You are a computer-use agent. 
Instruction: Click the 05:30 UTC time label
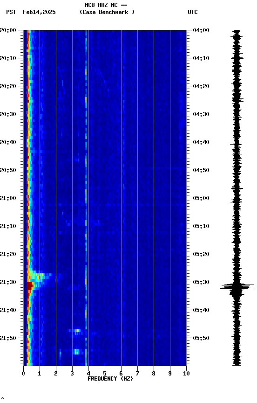201,282
